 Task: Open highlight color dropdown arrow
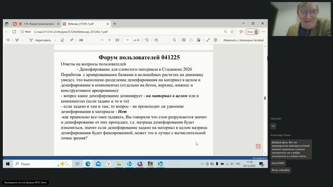(22, 40)
